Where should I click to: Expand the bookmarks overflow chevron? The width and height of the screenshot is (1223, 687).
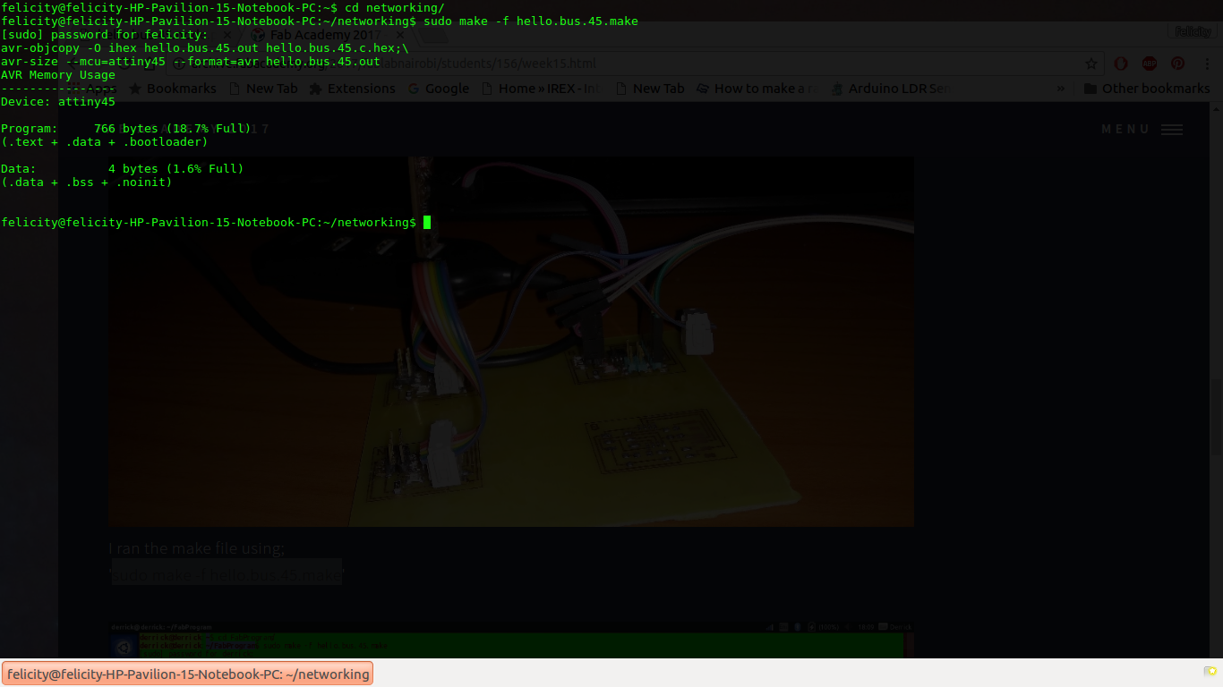coord(1061,89)
